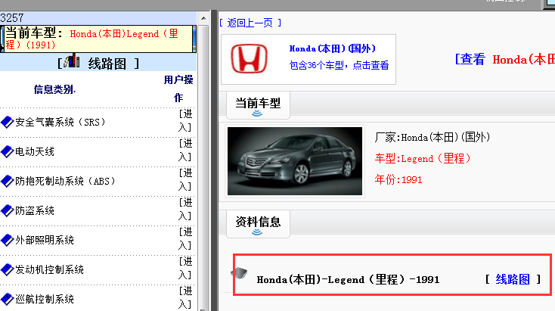Click the Legend car thumbnail image
Screen dimensions: 555x311
pyautogui.click(x=295, y=161)
